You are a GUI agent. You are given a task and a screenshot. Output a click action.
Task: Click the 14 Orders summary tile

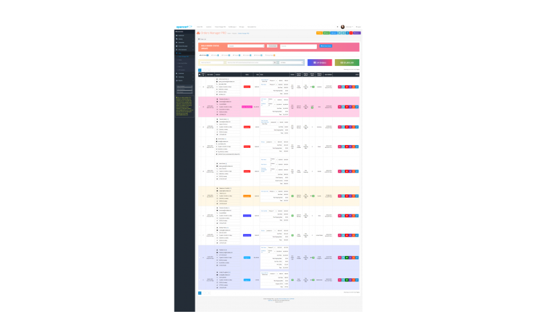point(320,62)
